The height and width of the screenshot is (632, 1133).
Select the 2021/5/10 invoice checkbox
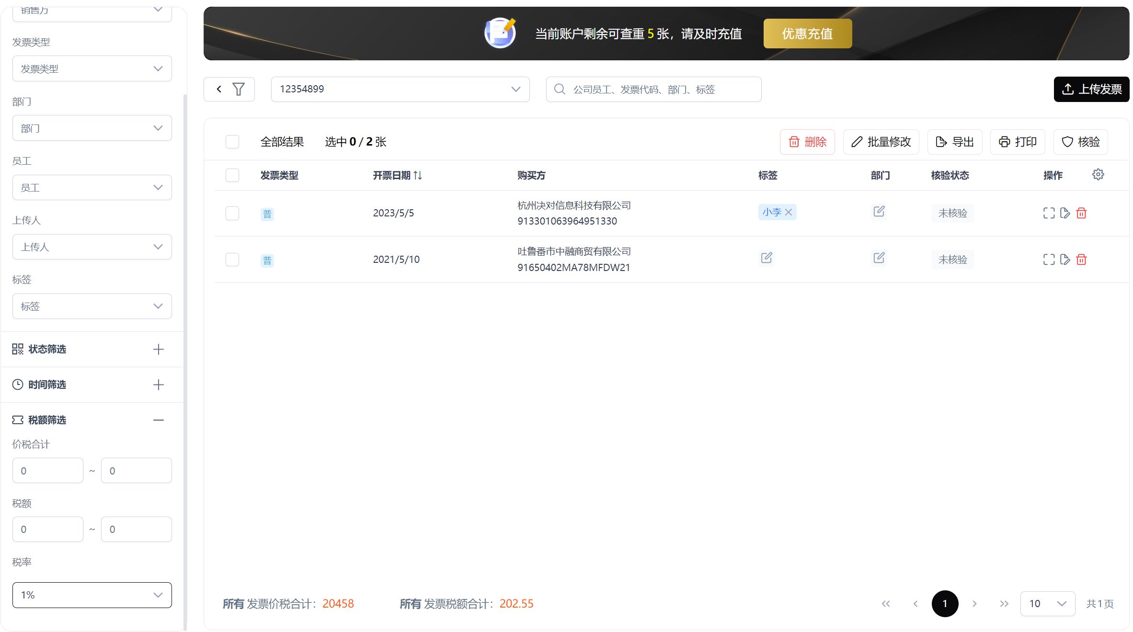coord(232,260)
